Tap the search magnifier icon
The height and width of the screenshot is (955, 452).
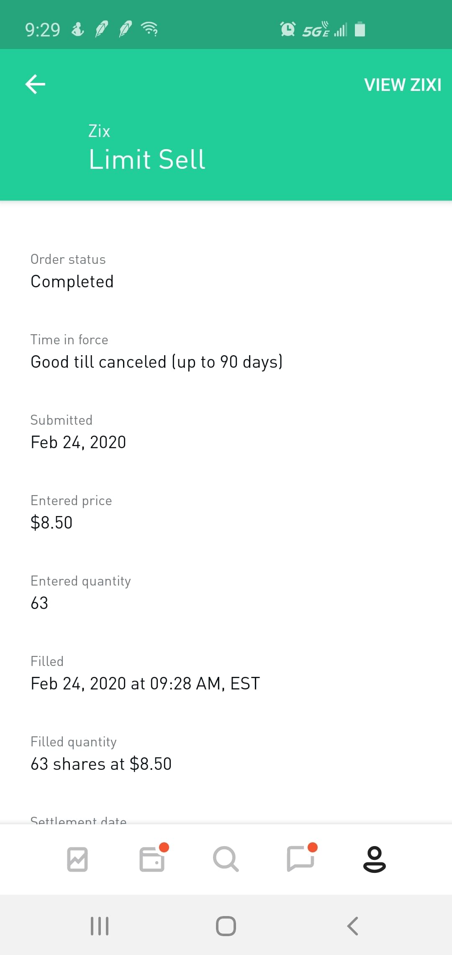(226, 859)
